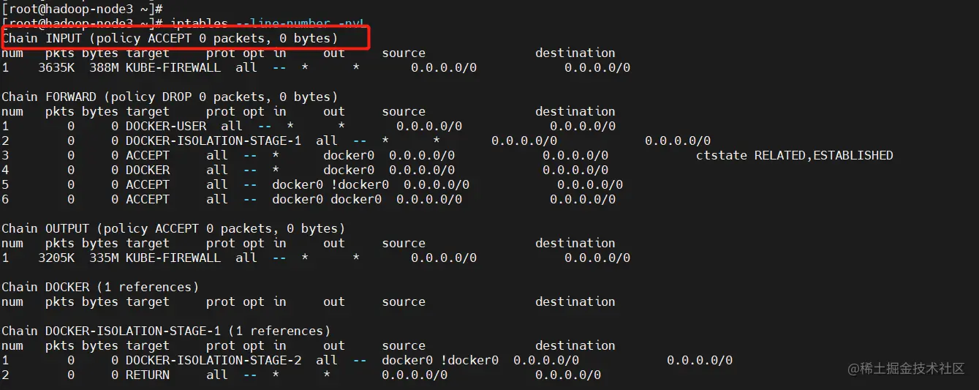Select the '335M' bytes value
The width and height of the screenshot is (979, 390).
104,258
